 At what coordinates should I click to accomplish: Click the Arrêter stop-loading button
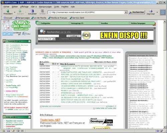[x=42, y=12]
